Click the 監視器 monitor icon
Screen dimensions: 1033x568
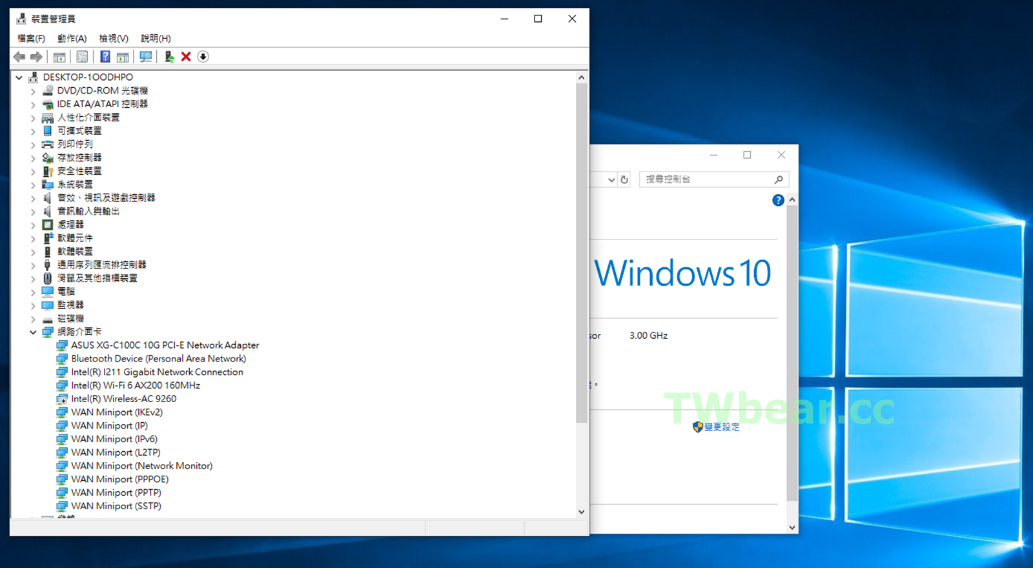coord(48,305)
